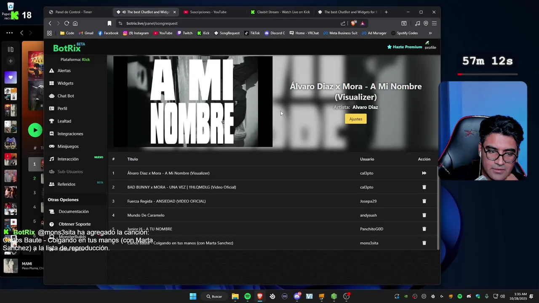Open the Chat Bot sidebar section
This screenshot has height=303, width=539.
pos(66,96)
